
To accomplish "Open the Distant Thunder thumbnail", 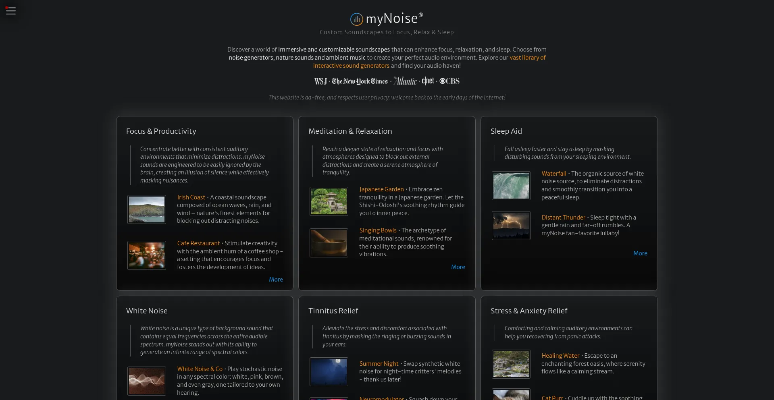I will tap(511, 226).
